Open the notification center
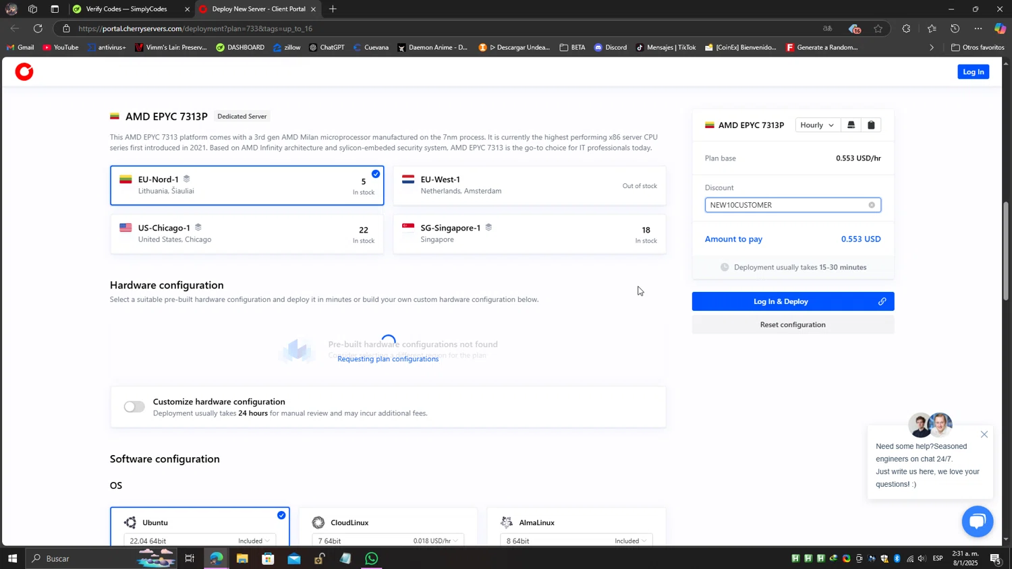This screenshot has width=1012, height=569. click(x=995, y=558)
